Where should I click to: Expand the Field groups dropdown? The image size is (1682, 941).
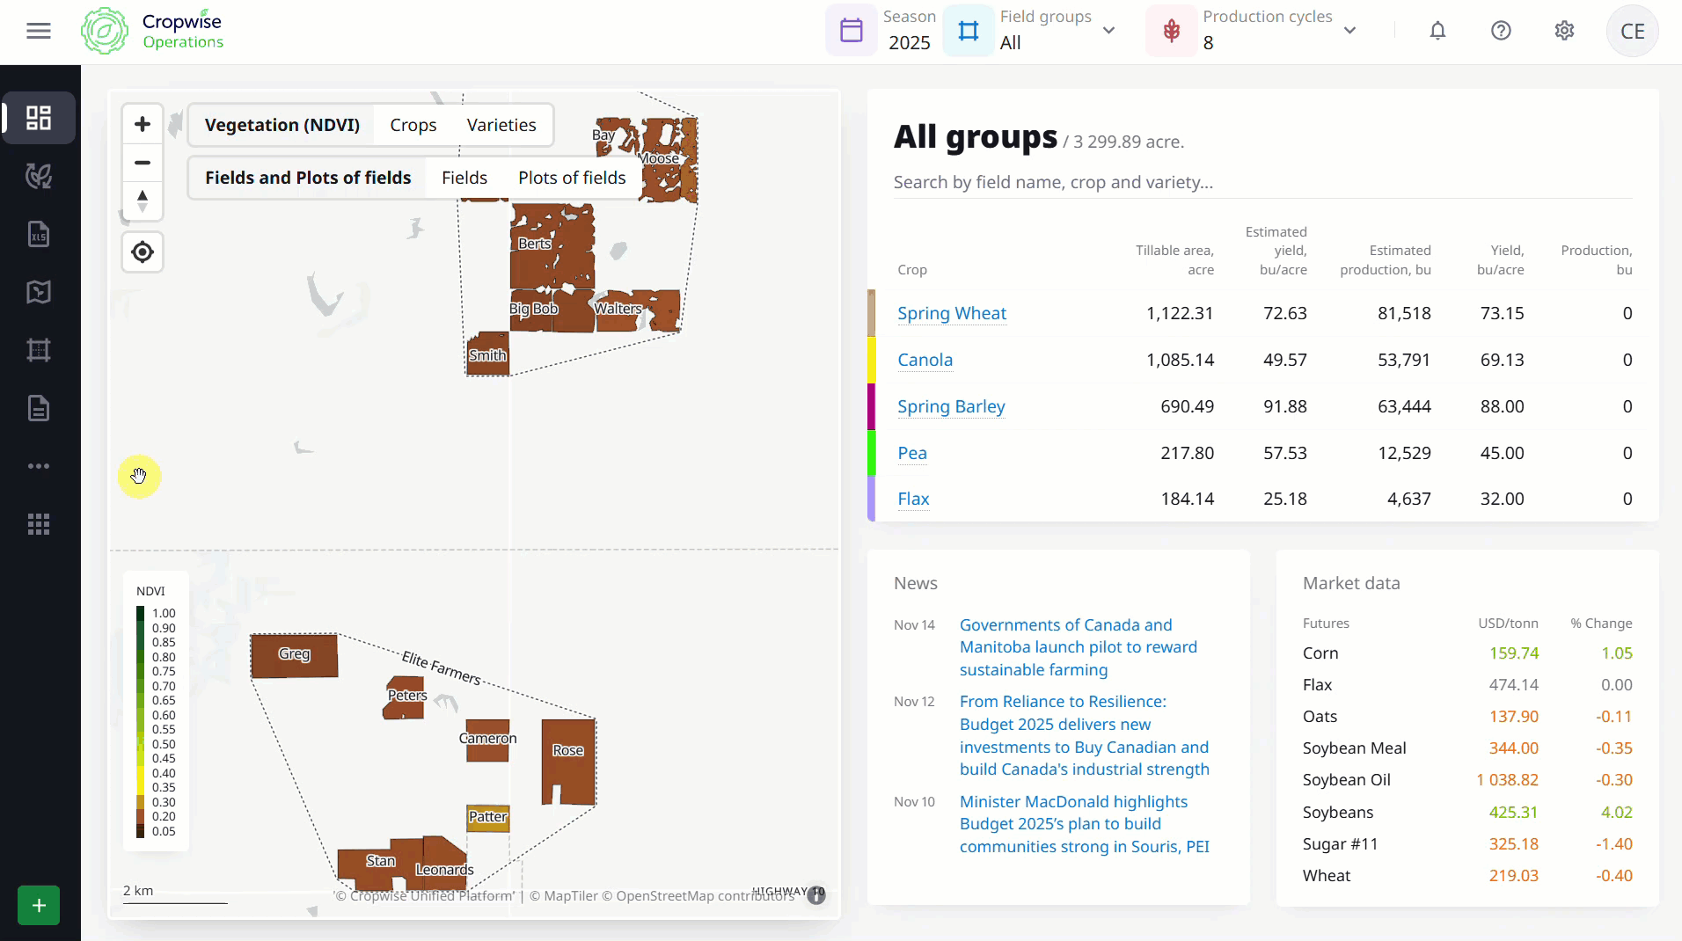click(x=1108, y=31)
